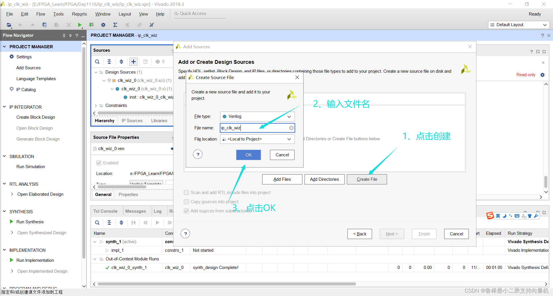Image resolution: width=553 pixels, height=296 pixels.
Task: Collapse all in Flow Navigator header
Action: tap(64, 35)
